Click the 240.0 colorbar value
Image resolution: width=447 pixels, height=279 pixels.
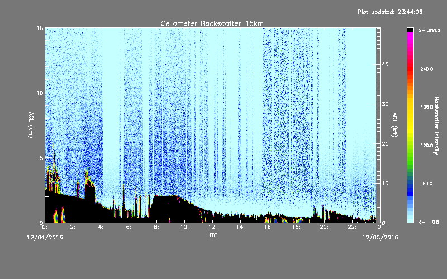coord(427,69)
